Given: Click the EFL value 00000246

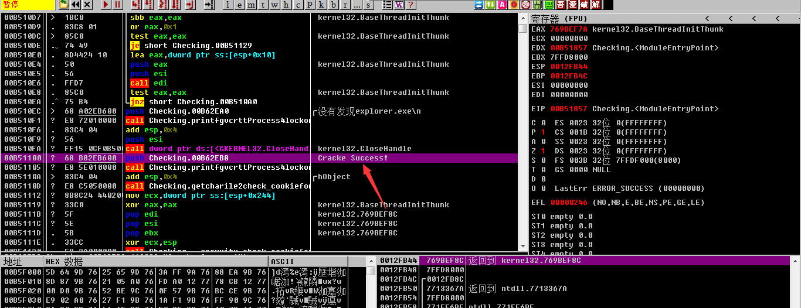Looking at the screenshot, I should click(569, 203).
